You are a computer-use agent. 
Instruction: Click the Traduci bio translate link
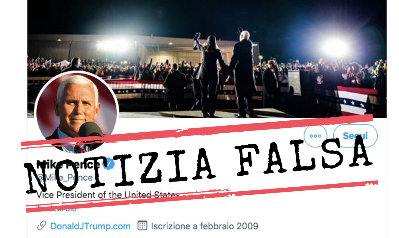click(56, 209)
